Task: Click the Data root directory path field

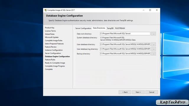Action: (125, 34)
